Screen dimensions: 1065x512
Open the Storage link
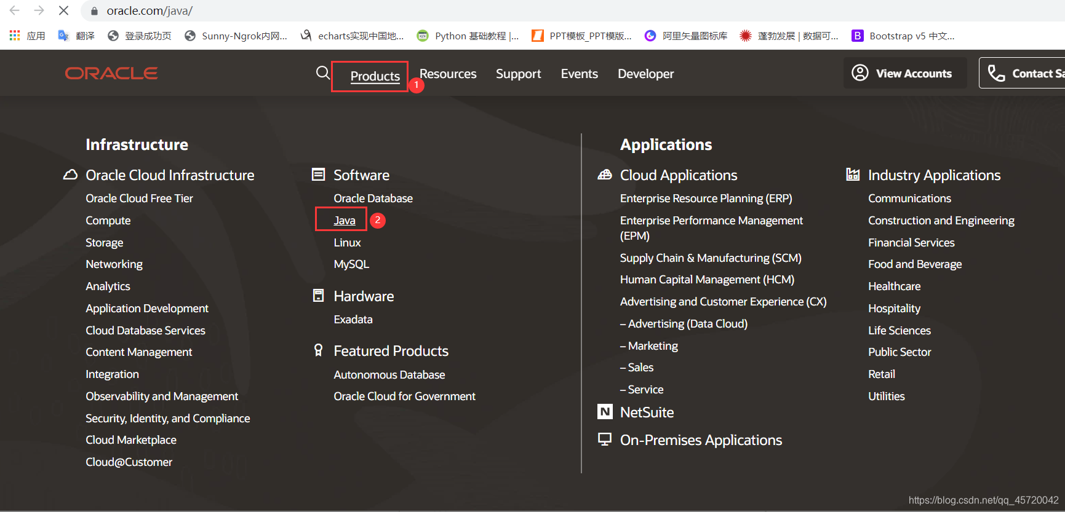[105, 242]
